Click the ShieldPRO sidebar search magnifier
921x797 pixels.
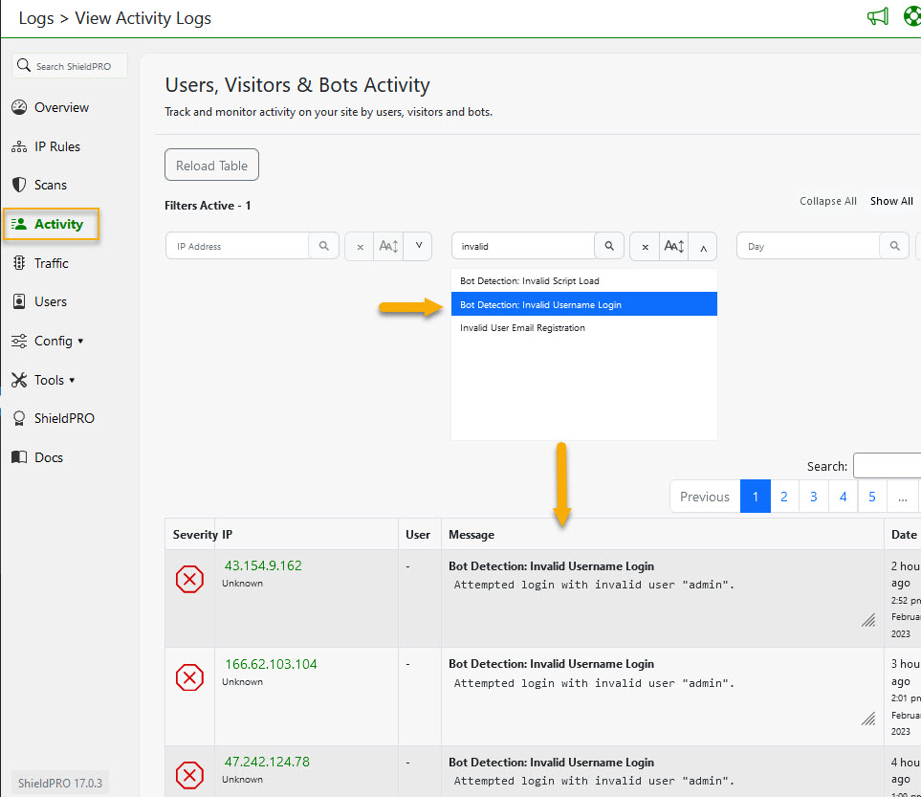coord(24,65)
